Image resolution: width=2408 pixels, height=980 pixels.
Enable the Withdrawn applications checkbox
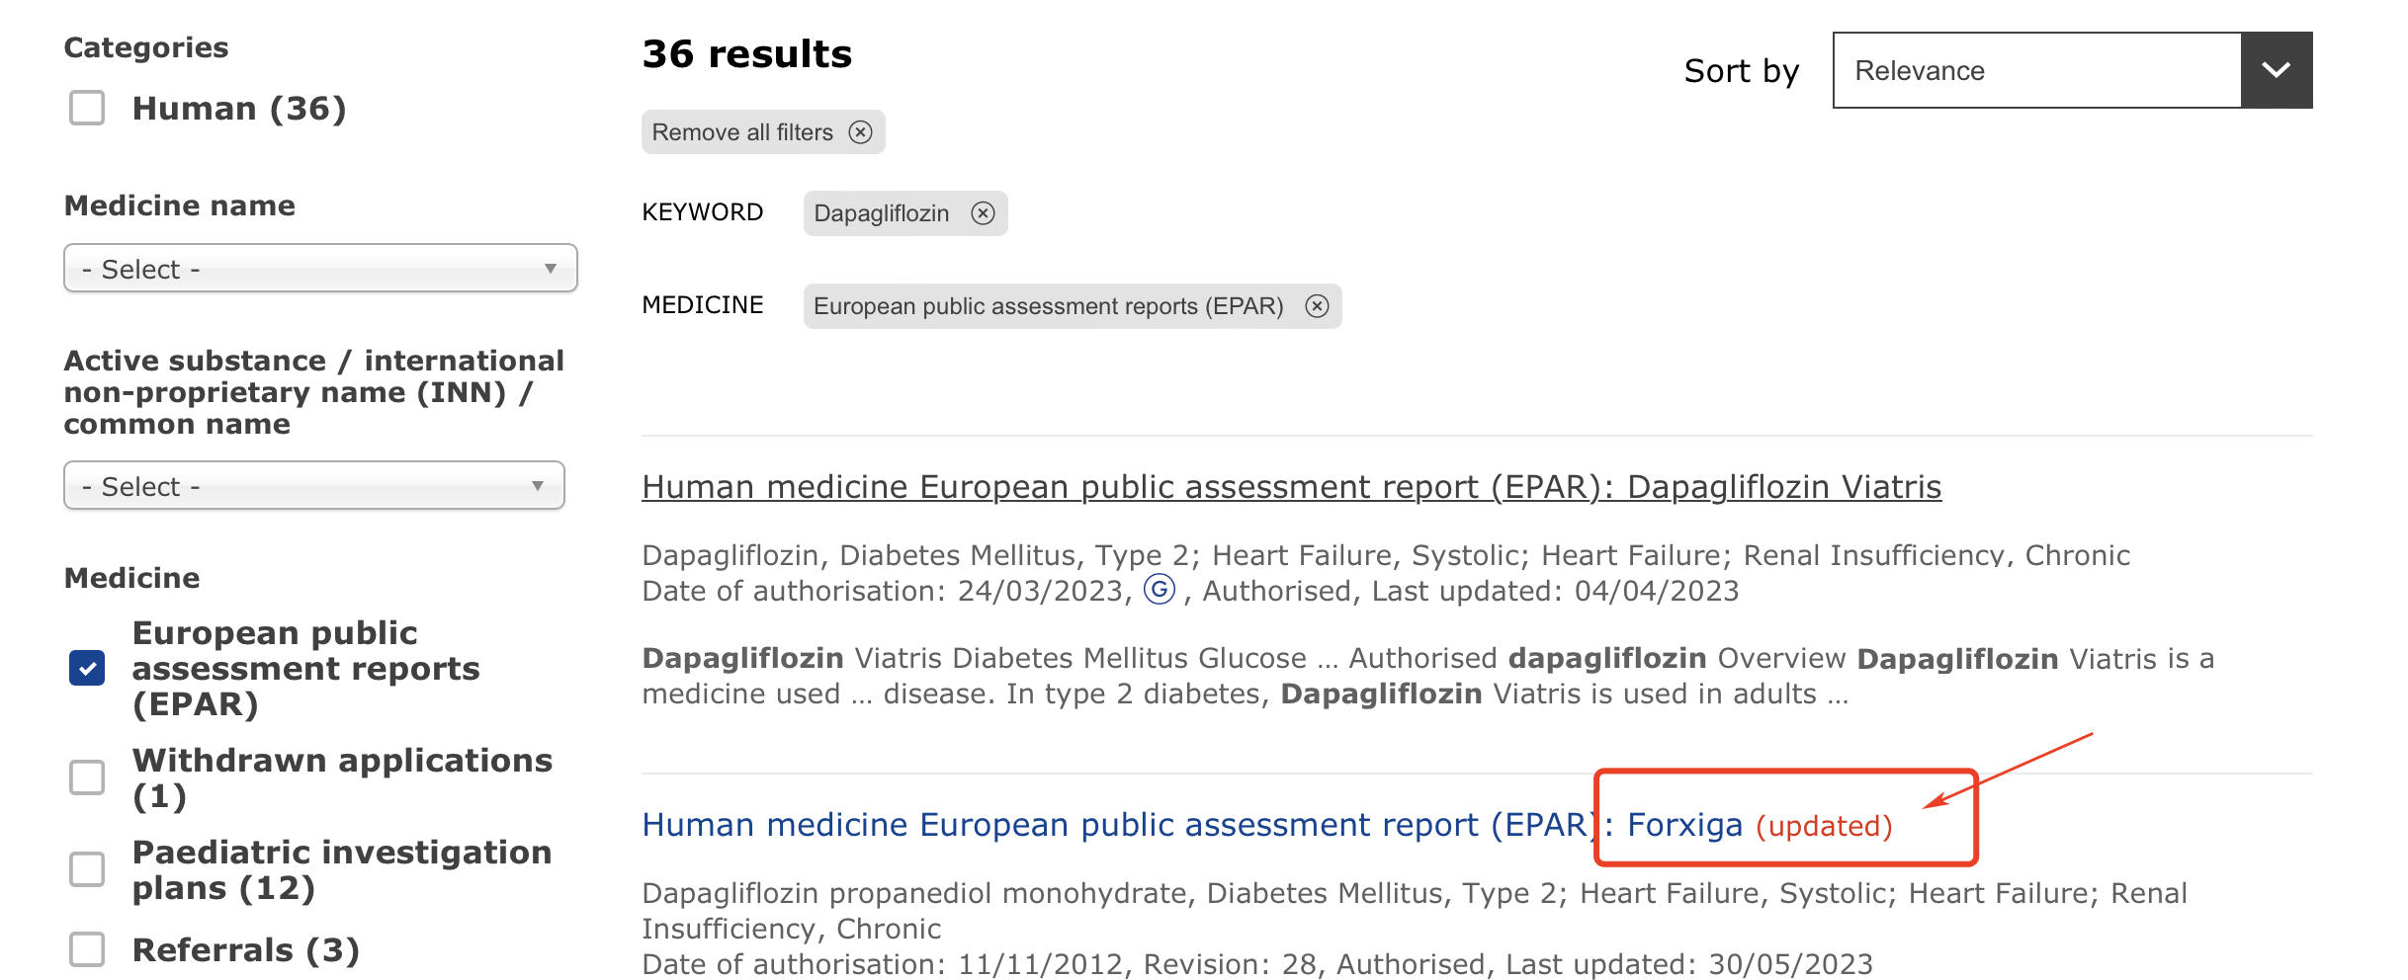tap(87, 777)
